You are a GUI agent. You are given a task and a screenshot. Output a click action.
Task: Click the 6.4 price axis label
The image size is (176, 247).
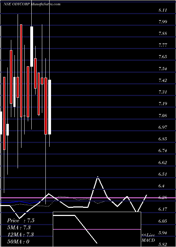tap(162, 186)
